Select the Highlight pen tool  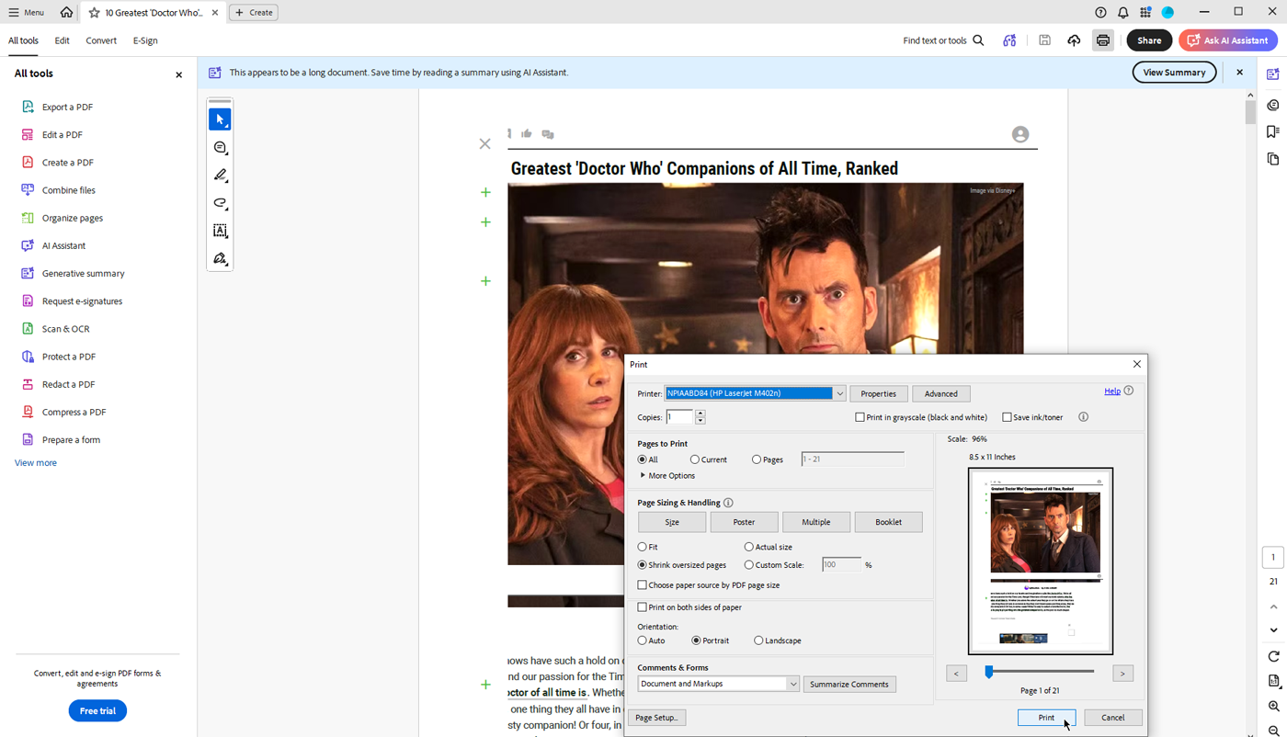(220, 175)
